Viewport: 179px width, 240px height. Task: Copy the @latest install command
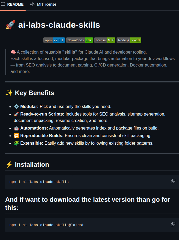tap(173, 224)
